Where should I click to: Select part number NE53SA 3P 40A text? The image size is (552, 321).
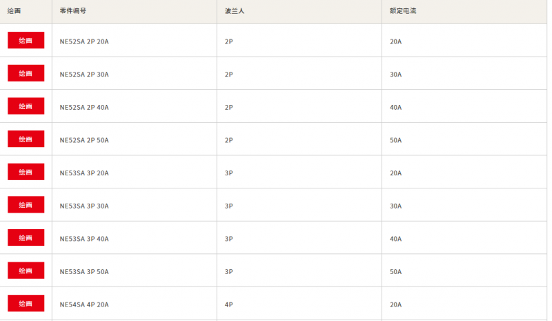[x=84, y=239]
